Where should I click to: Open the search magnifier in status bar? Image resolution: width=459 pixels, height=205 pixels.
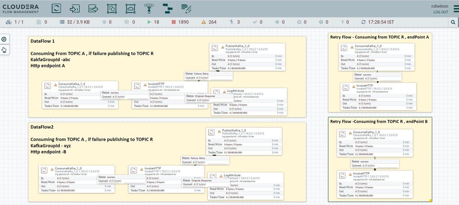pos(453,22)
